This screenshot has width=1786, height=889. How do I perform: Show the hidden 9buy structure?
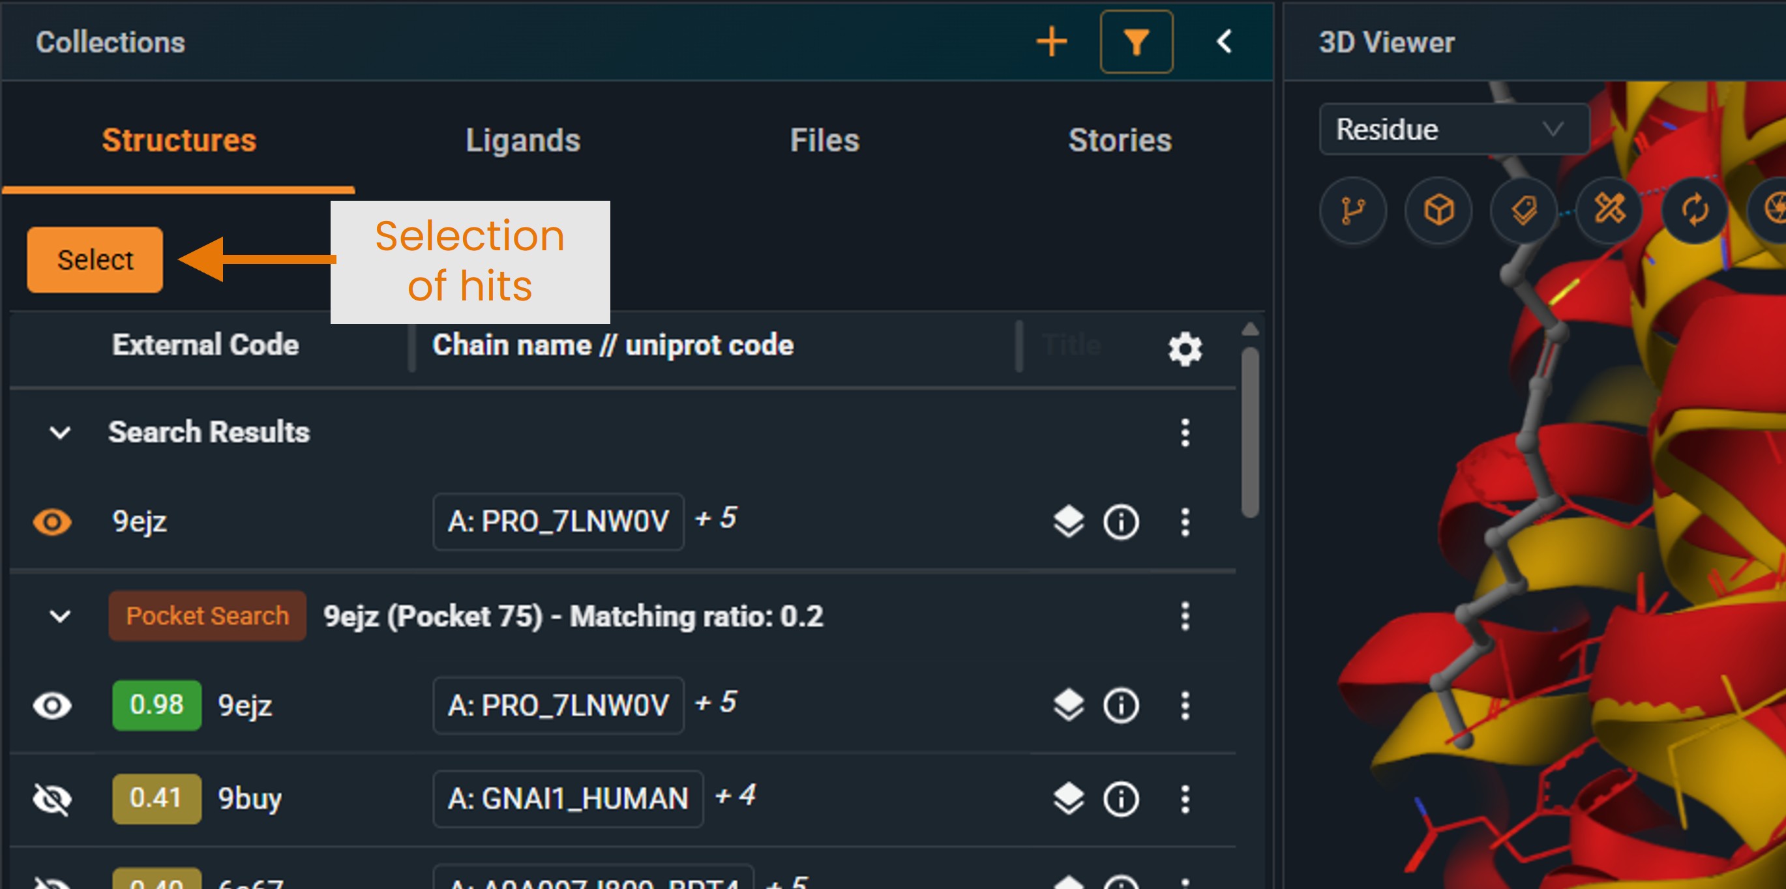coord(52,798)
